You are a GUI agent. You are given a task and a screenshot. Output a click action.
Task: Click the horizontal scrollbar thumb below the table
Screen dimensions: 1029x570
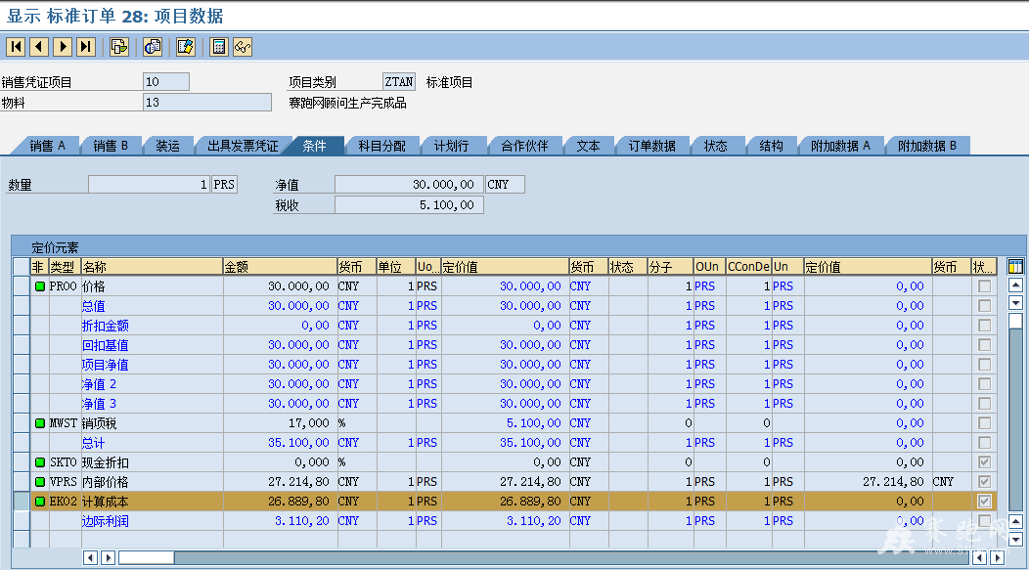point(146,557)
